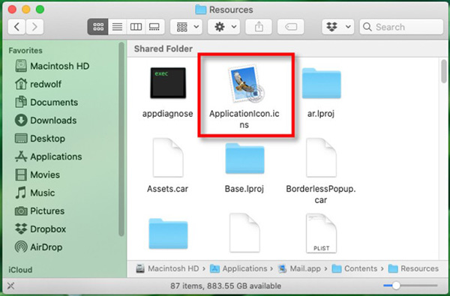Click the Share toolbar icon

259,27
